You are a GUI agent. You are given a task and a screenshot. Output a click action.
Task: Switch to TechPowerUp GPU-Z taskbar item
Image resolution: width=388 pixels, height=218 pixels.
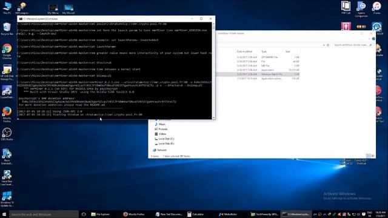(x=264, y=214)
